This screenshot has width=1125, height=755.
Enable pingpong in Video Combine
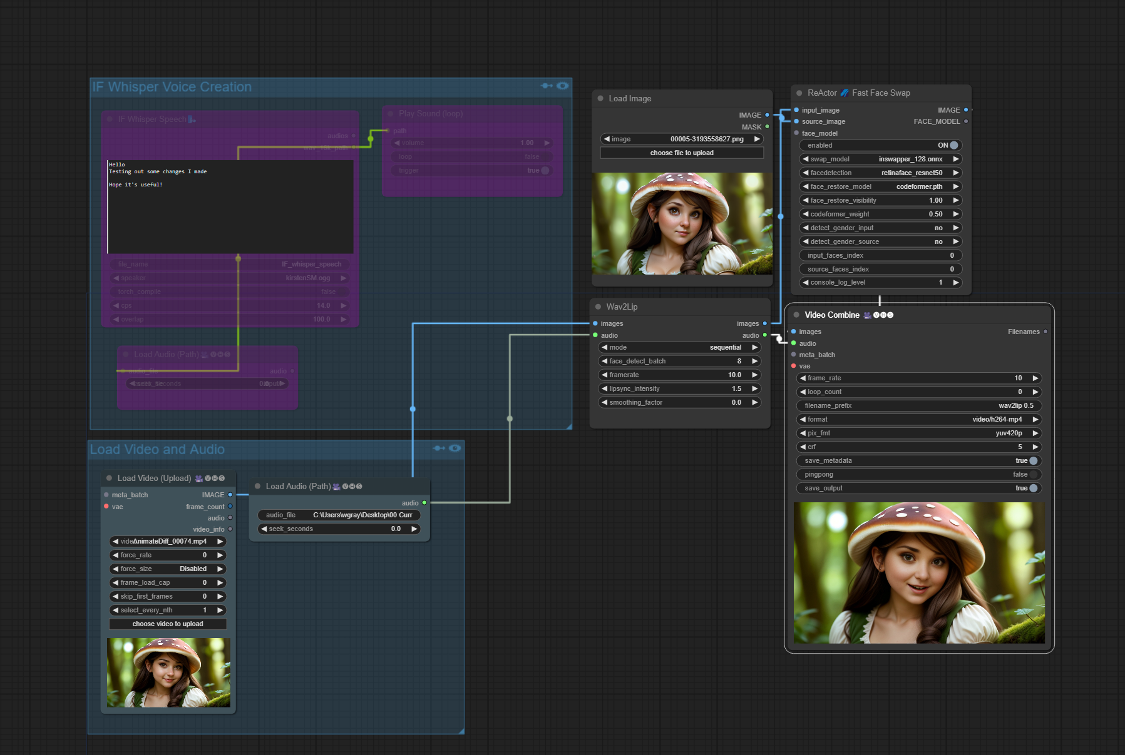coord(1033,474)
